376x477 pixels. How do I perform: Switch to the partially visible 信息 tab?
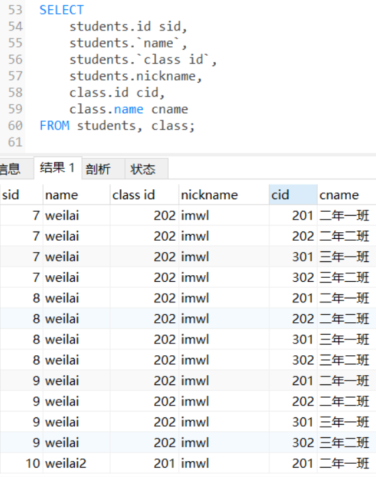click(15, 169)
